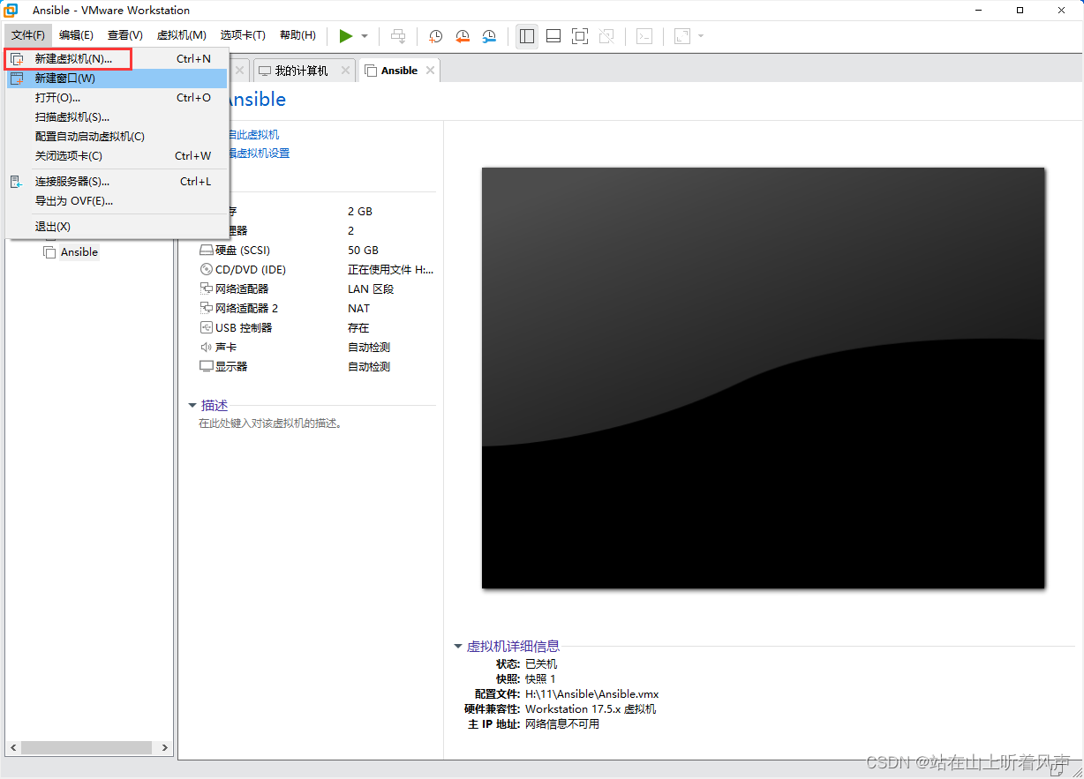The image size is (1084, 779).
Task: Collapse the 描述 section
Action: pyautogui.click(x=192, y=406)
